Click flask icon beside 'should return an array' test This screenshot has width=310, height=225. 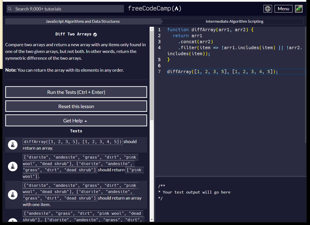point(12,145)
